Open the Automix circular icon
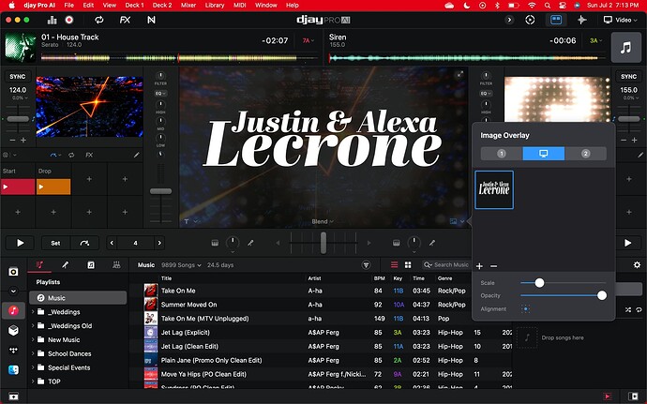 tap(530, 20)
